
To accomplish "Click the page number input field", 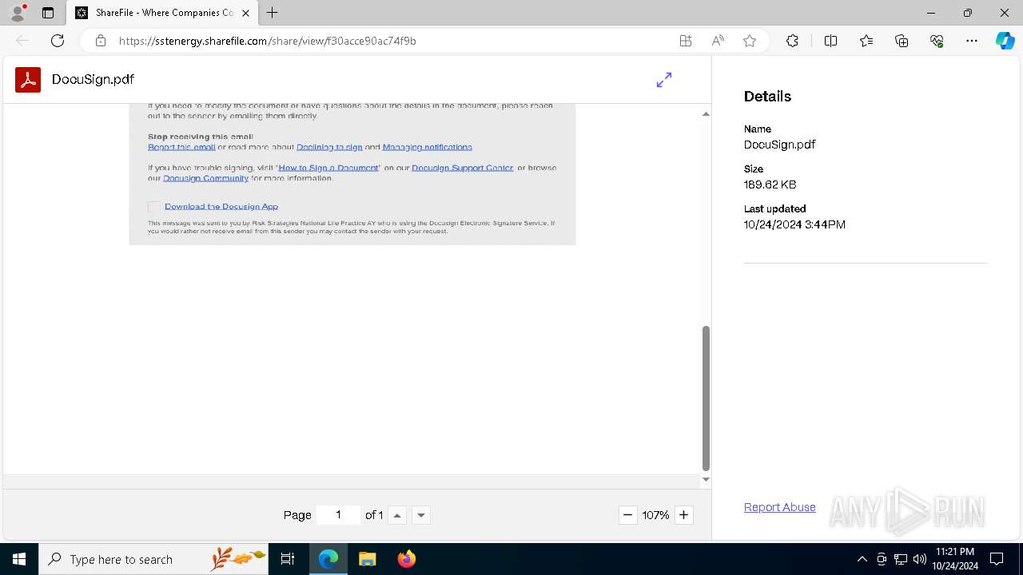I will click(338, 515).
